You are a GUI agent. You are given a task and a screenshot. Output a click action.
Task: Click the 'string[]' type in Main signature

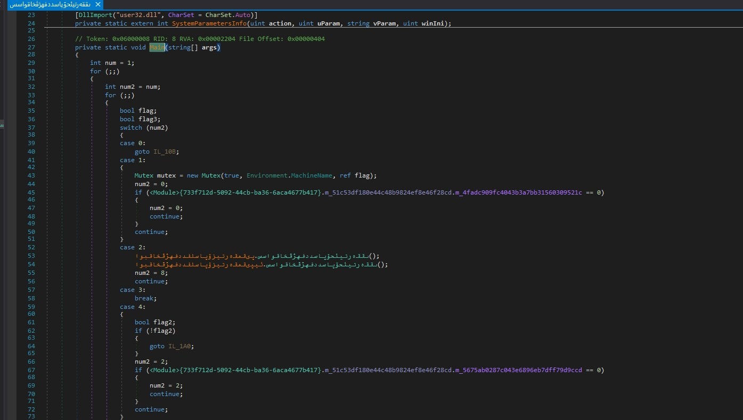(183, 47)
